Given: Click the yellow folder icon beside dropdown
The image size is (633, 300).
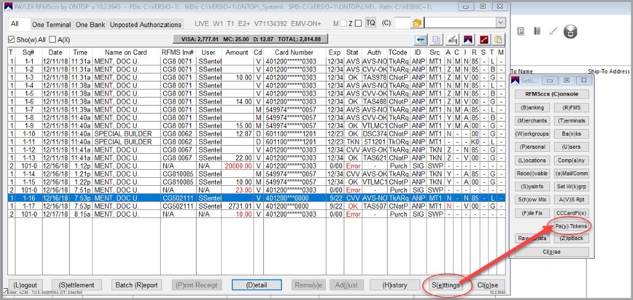Looking at the screenshot, I should coord(417,23).
